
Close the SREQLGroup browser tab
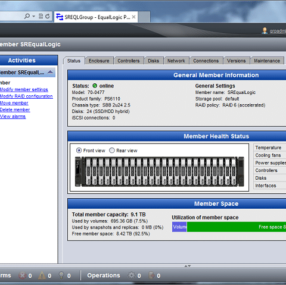(133, 17)
